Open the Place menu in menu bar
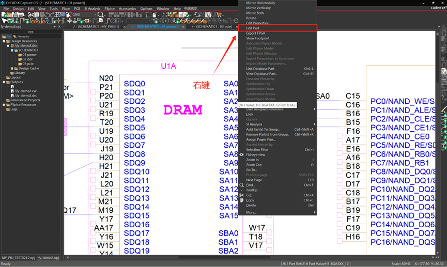Image resolution: width=447 pixels, height=267 pixels. 66,9
